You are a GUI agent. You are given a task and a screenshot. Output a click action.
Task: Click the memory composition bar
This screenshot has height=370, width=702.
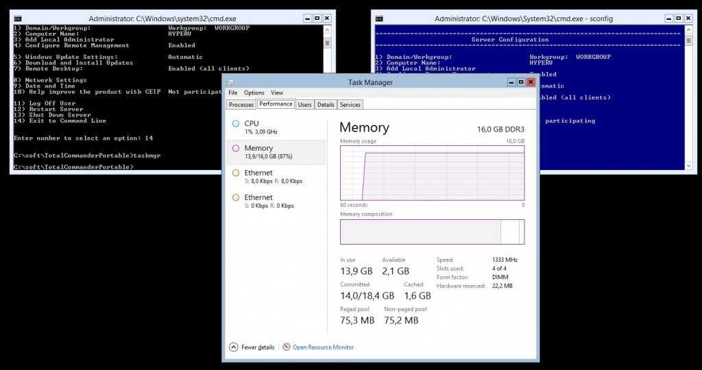[x=432, y=232]
